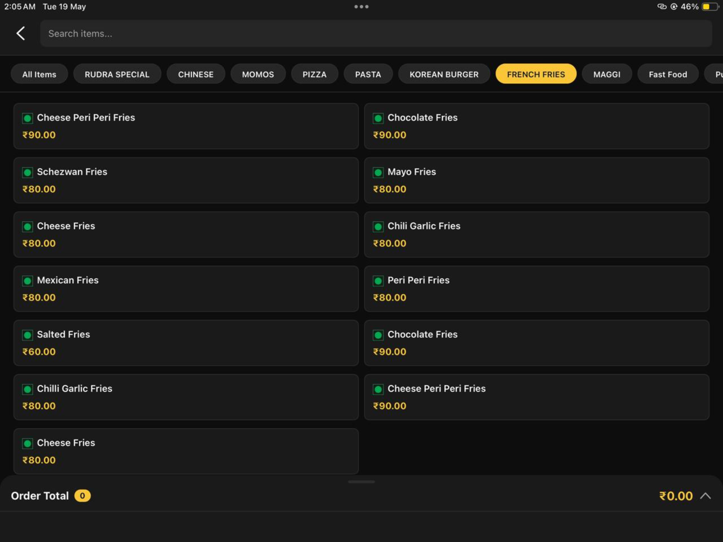The width and height of the screenshot is (723, 542).
Task: Open the CHINESE category
Action: point(196,74)
